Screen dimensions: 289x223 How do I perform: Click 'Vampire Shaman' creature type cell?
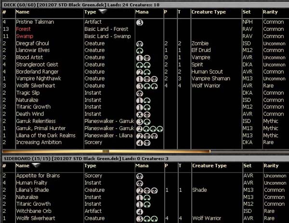210,79
